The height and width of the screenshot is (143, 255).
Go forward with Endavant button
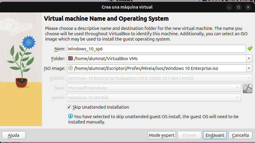tap(215, 135)
